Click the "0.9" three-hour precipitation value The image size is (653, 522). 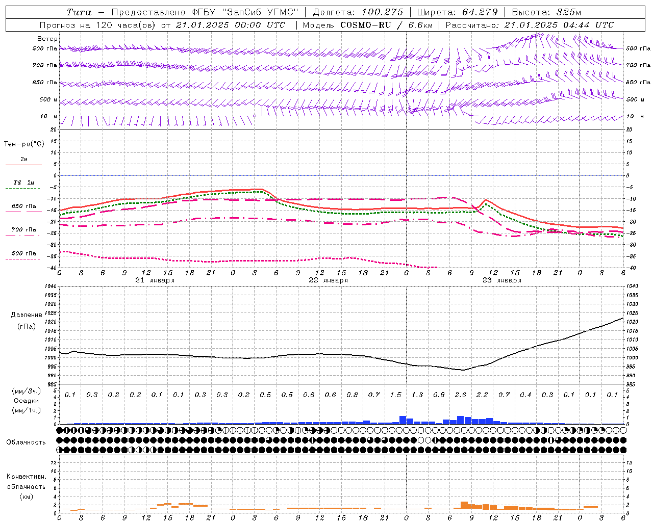tap(439, 395)
